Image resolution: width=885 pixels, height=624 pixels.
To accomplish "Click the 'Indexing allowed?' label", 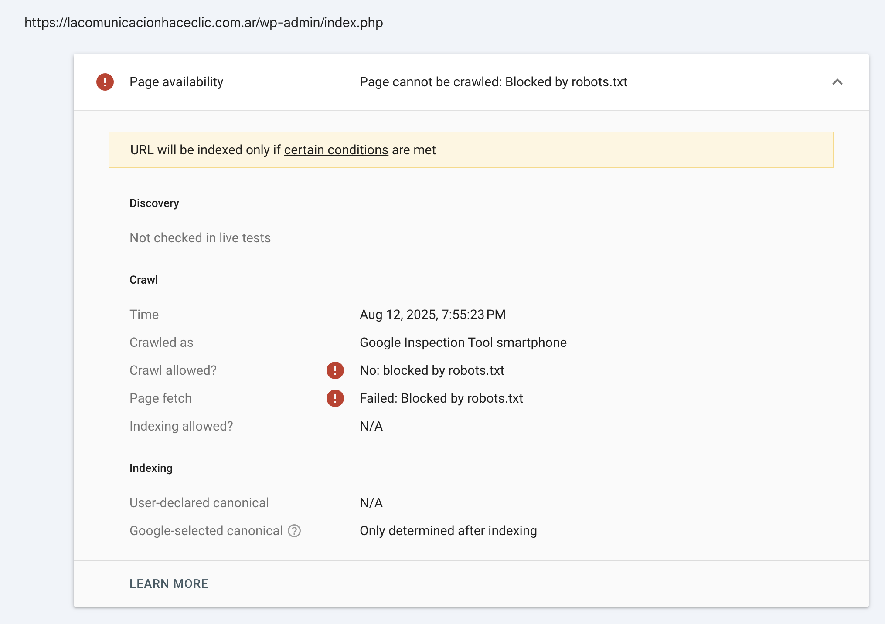I will click(181, 426).
